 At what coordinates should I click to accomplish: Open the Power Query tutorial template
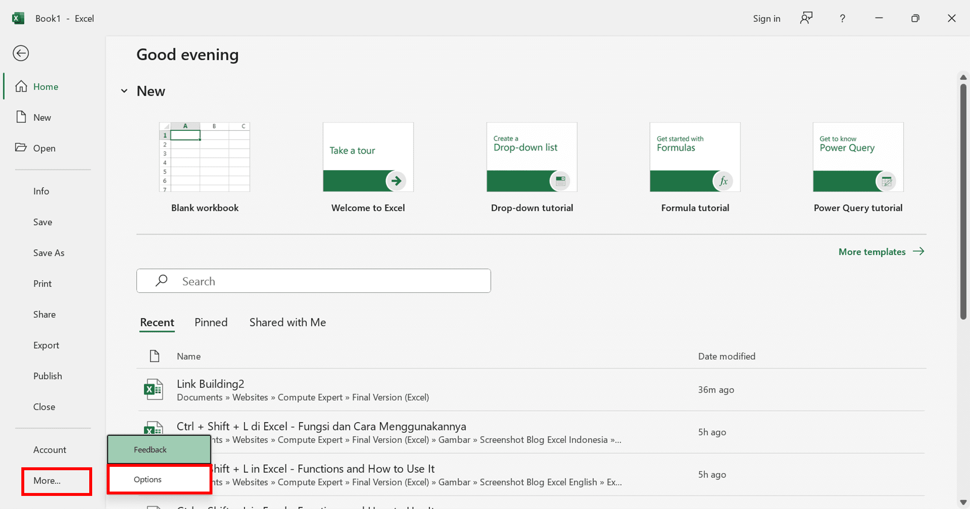[x=858, y=157]
